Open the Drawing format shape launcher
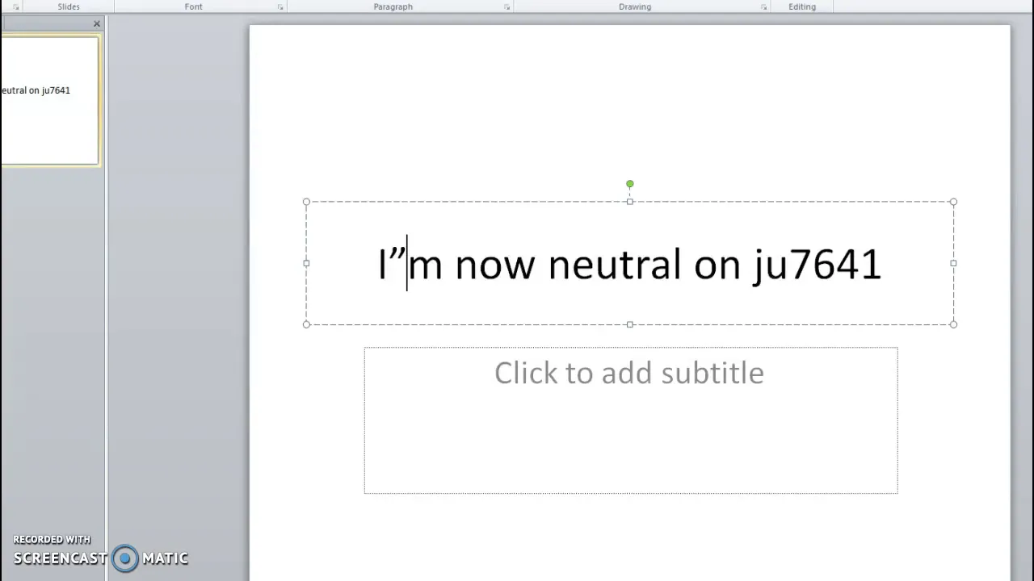The height and width of the screenshot is (581, 1034). pos(763,7)
